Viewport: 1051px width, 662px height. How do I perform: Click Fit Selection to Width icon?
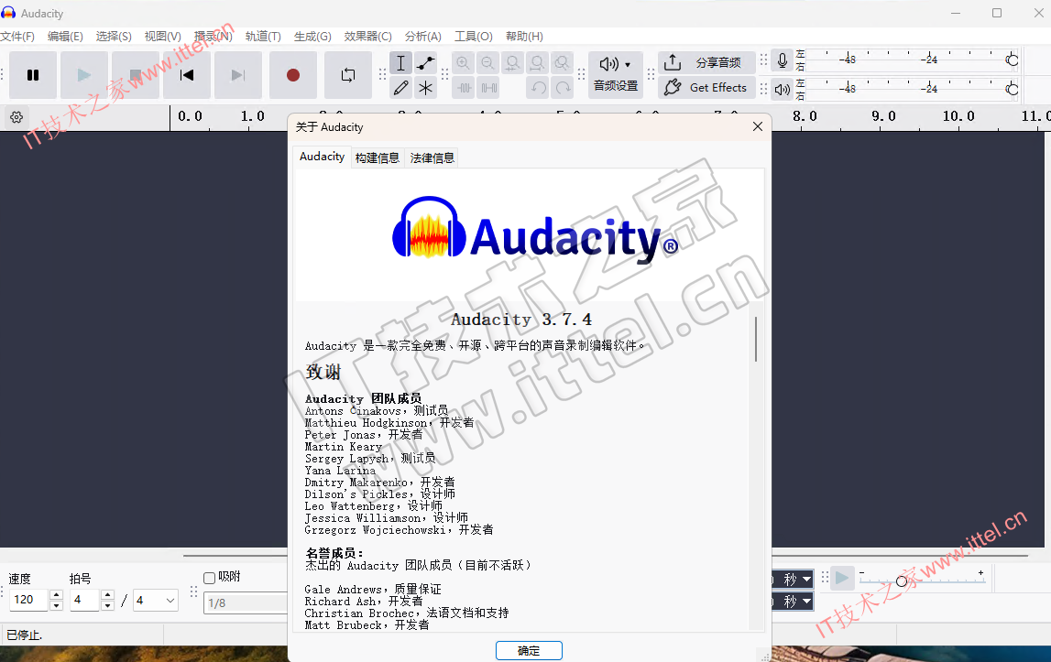click(513, 63)
